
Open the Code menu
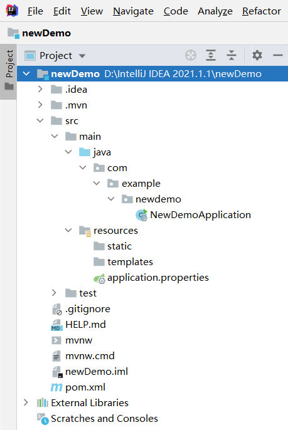pyautogui.click(x=176, y=11)
